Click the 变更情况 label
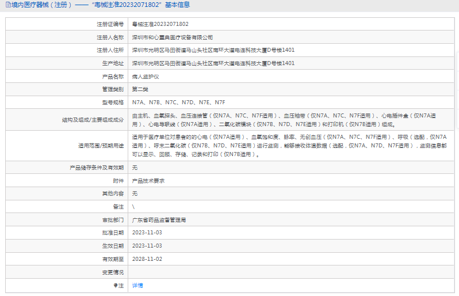 (113, 272)
